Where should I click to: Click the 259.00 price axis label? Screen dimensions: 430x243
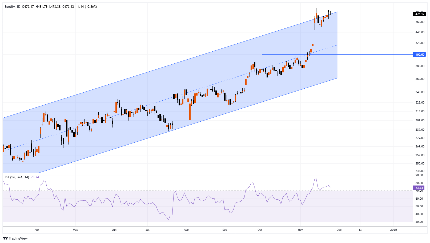[x=420, y=155]
